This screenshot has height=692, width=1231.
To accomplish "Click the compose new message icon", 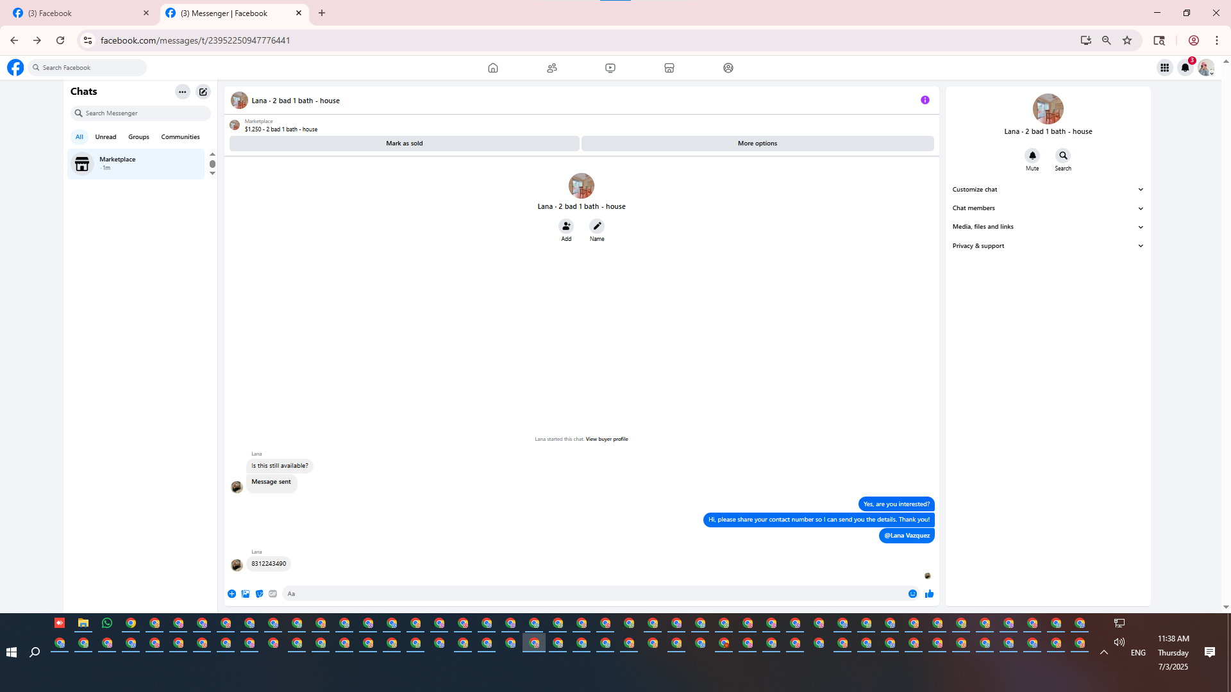I will point(203,92).
